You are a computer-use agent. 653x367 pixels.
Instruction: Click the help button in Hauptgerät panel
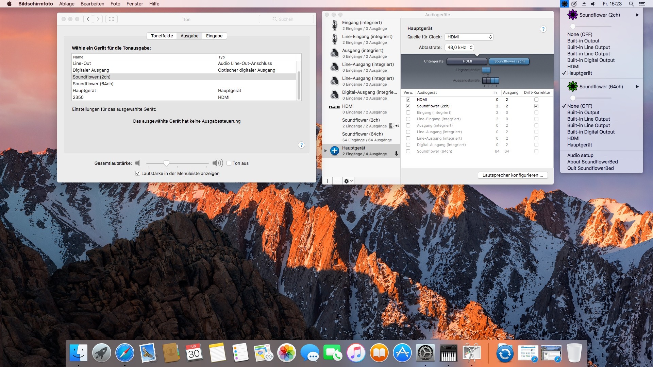543,29
